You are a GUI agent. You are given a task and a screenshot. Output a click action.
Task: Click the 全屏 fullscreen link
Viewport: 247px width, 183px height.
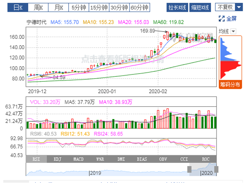tap(232, 19)
